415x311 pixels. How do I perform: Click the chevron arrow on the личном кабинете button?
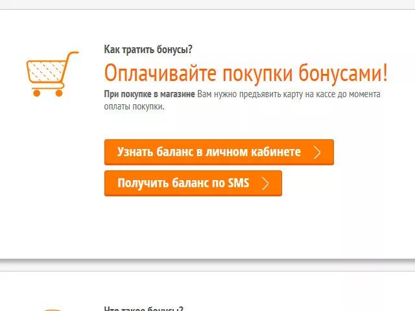pyautogui.click(x=317, y=152)
